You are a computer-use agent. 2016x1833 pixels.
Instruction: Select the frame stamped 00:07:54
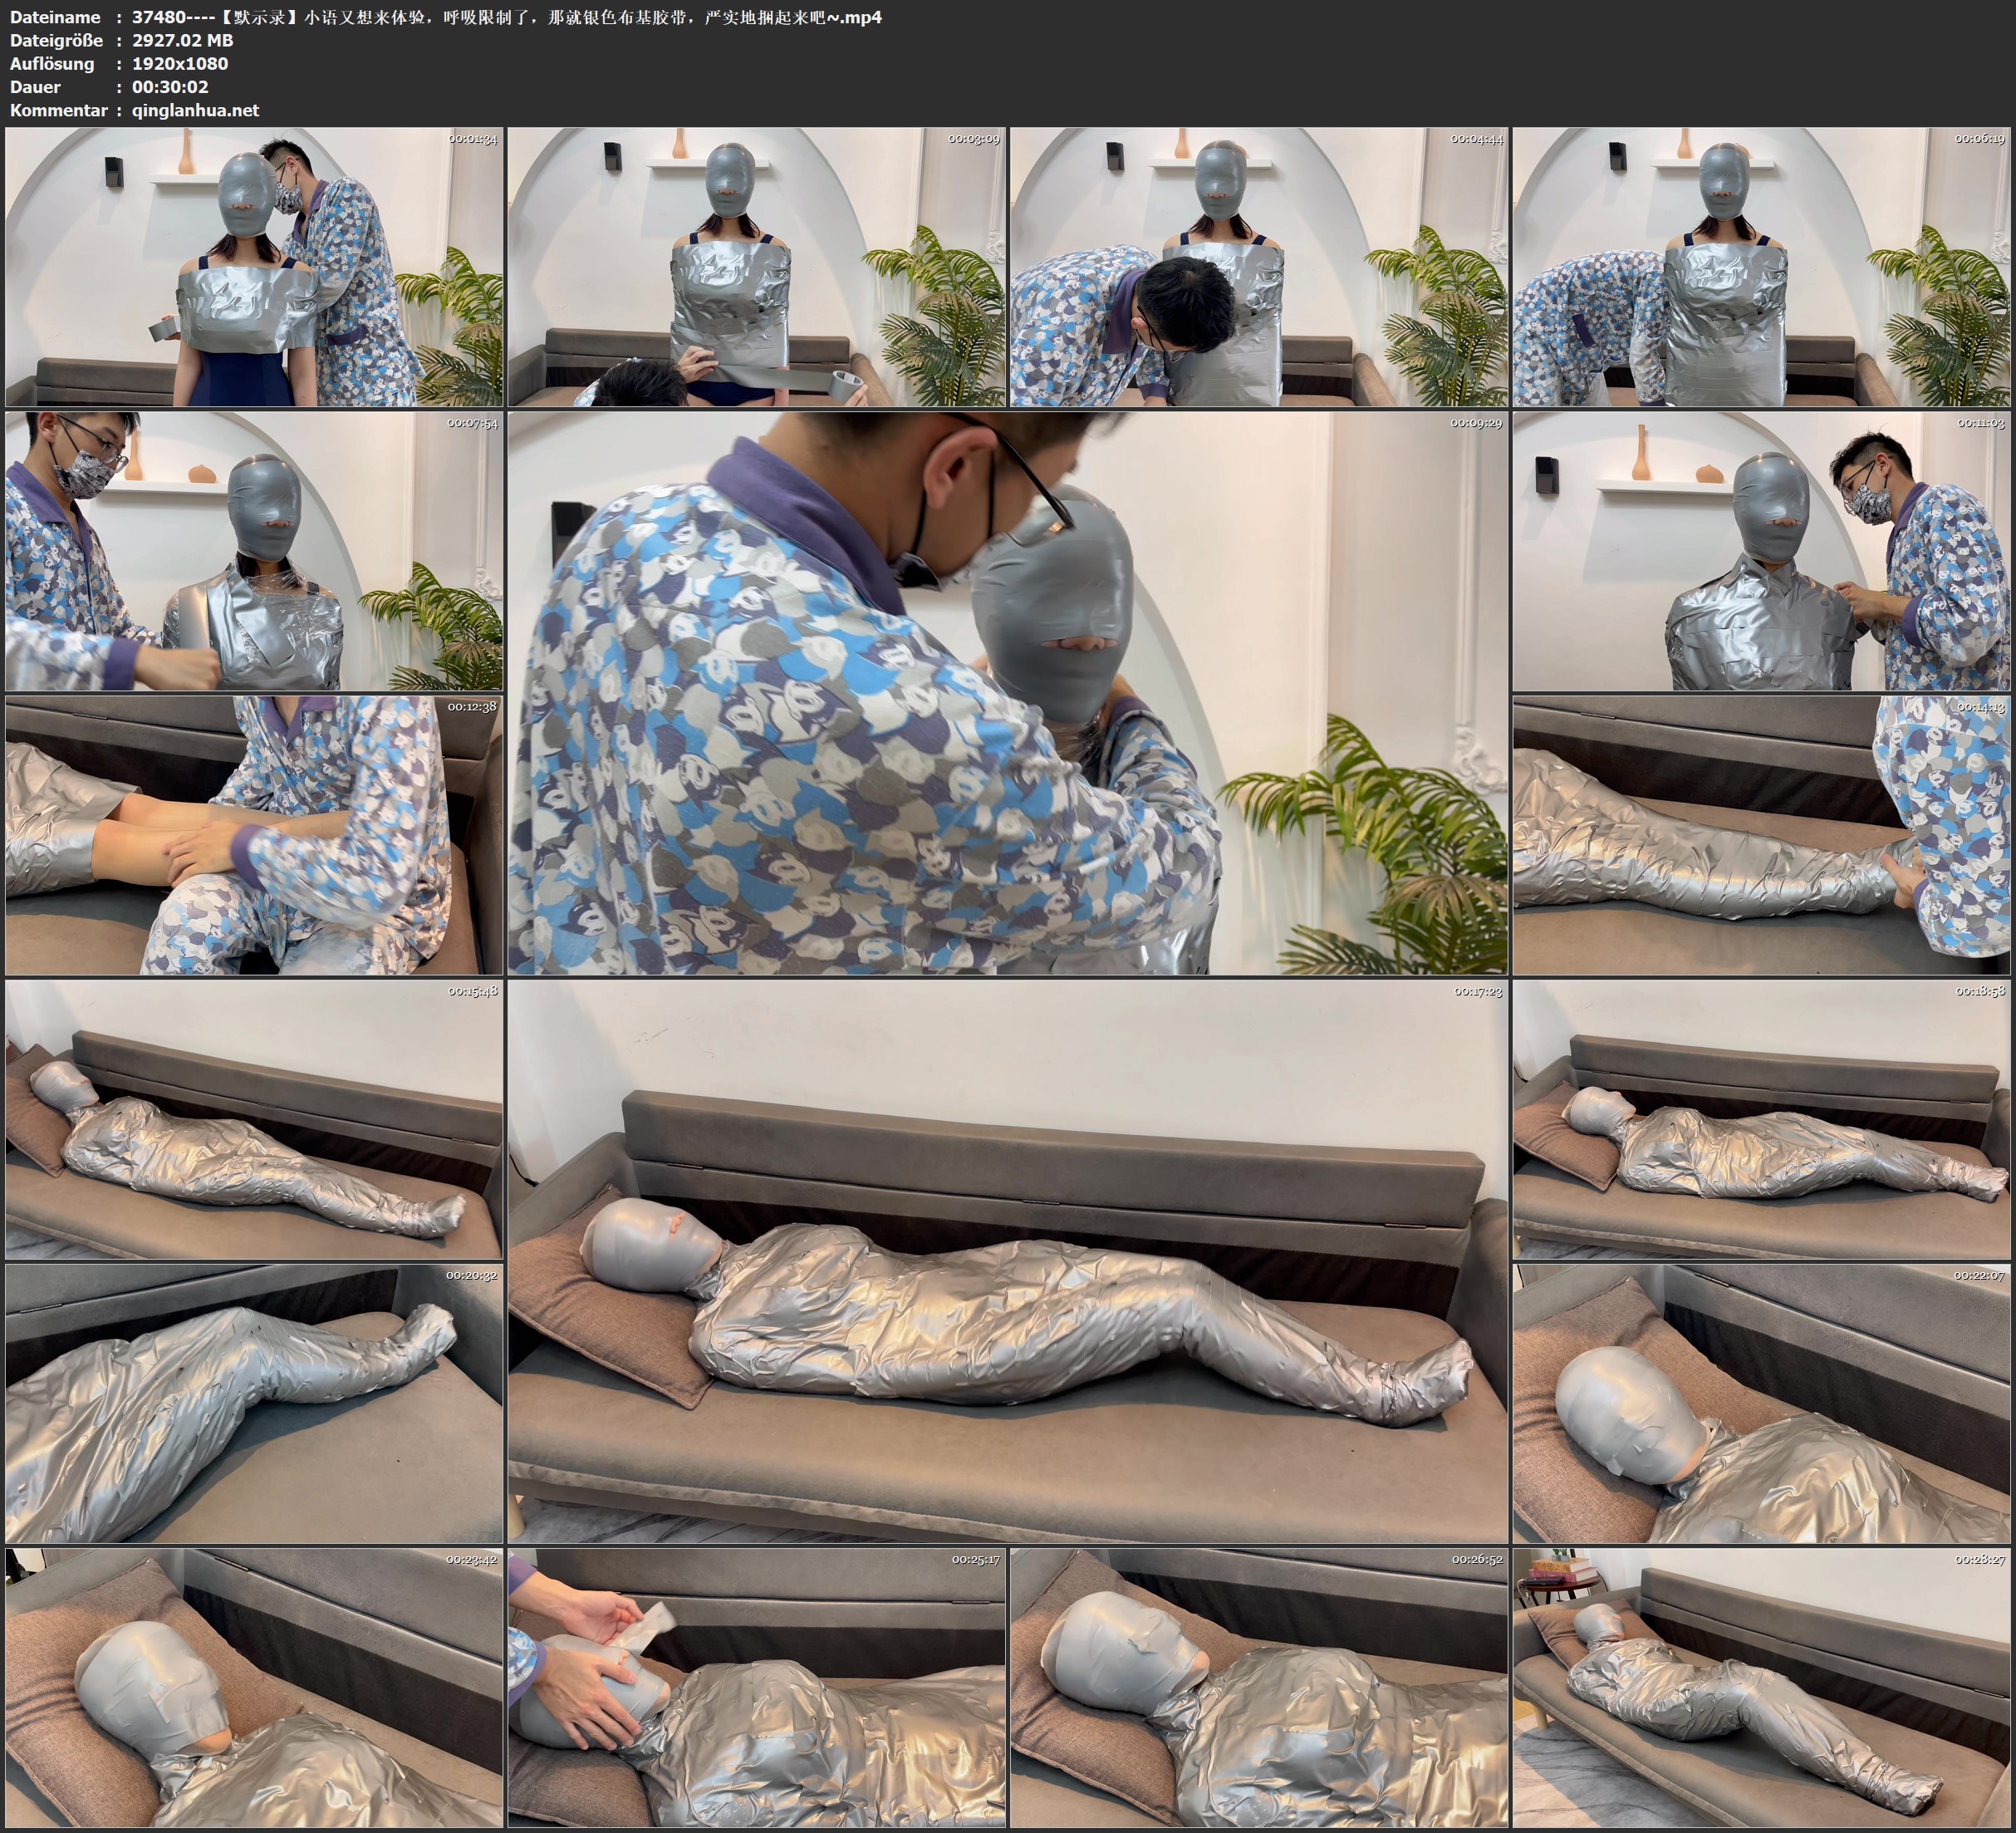(x=254, y=551)
